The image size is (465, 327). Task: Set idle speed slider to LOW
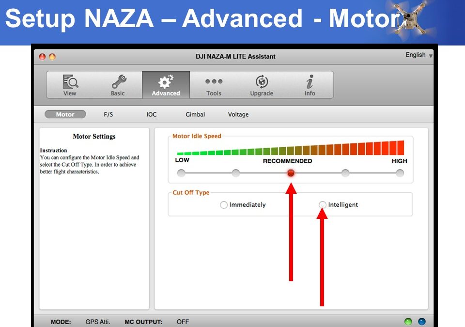pyautogui.click(x=181, y=172)
